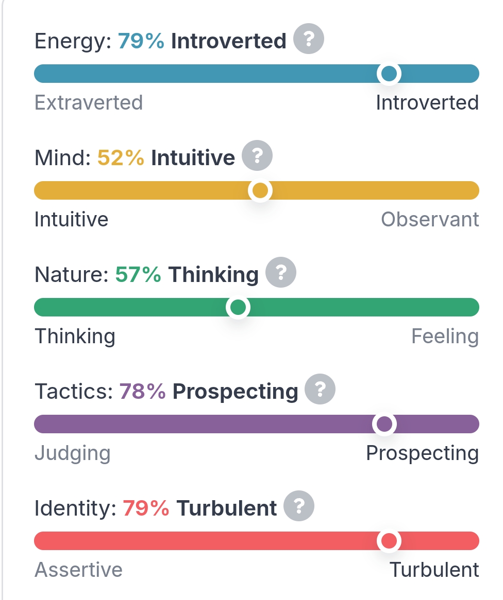This screenshot has width=503, height=600.
Task: Click the yellow Mind slider handle
Action: click(260, 190)
